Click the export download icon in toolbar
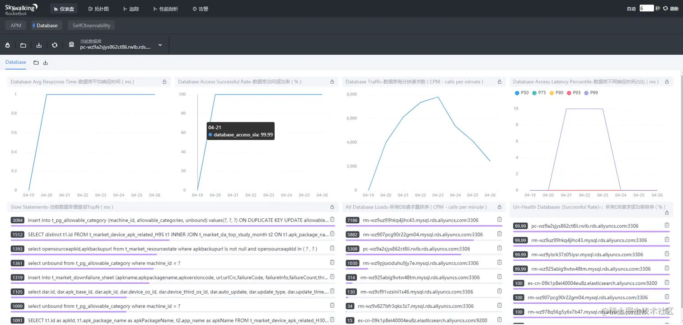 tap(39, 45)
